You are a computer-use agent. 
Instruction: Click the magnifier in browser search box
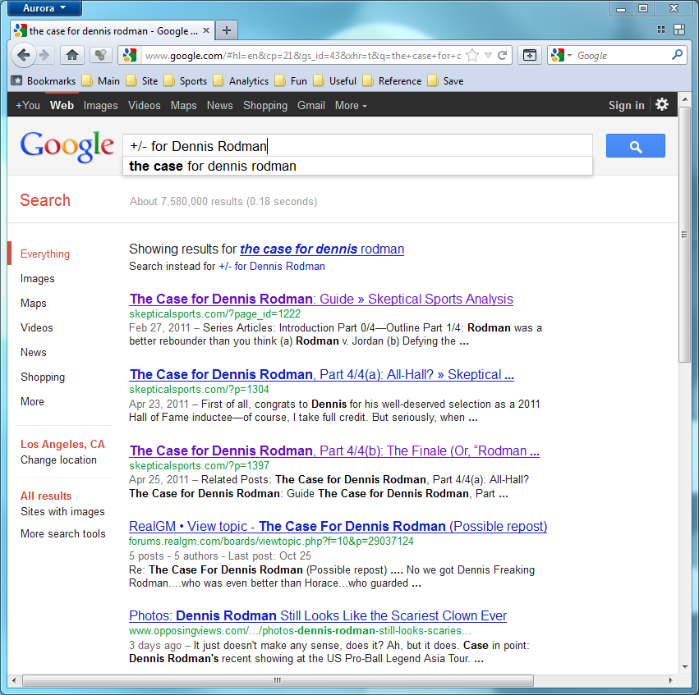point(677,55)
